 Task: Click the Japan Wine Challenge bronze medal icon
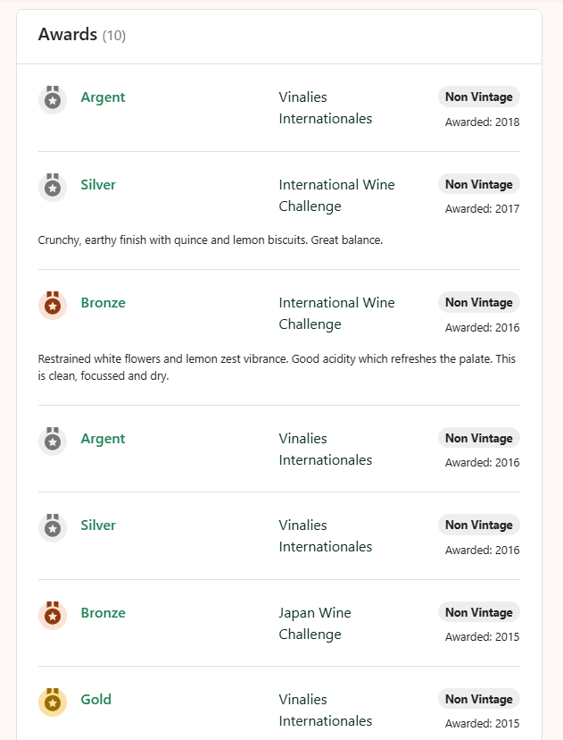coord(53,614)
